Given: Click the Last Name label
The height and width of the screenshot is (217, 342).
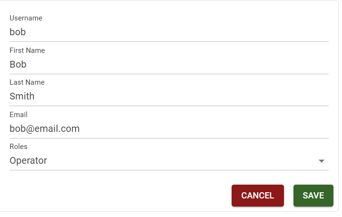Looking at the screenshot, I should pyautogui.click(x=27, y=82).
